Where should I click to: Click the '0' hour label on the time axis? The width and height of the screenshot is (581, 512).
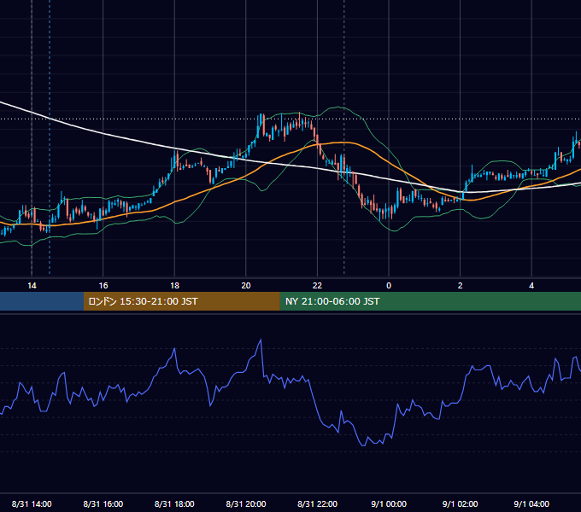pos(389,286)
